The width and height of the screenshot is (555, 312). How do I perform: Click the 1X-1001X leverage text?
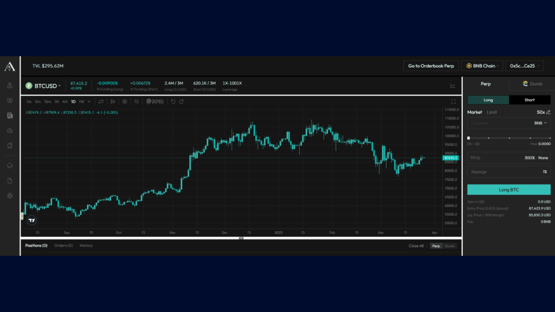point(232,83)
